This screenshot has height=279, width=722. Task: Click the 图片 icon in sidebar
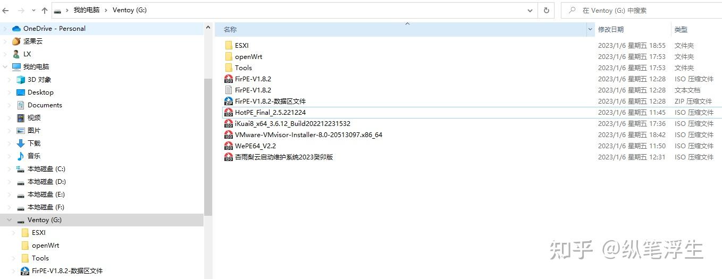click(x=21, y=131)
